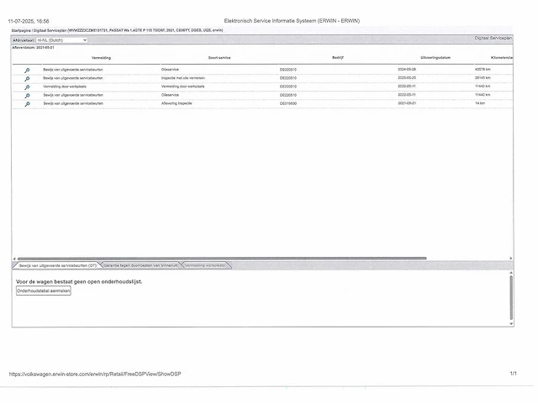The image size is (538, 403).
Task: Click the volkswagen.erwin-store.com URL in the footer
Action: point(95,374)
